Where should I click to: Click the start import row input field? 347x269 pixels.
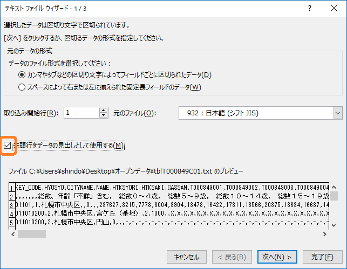[81, 113]
